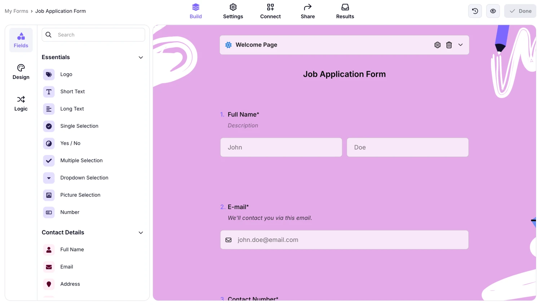Add a Single Selection field
The width and height of the screenshot is (541, 305).
coord(79,126)
